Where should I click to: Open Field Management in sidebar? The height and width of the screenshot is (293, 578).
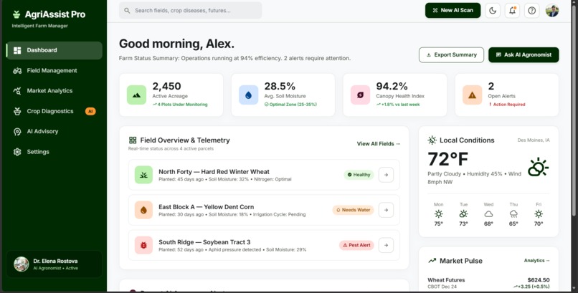[x=55, y=71]
